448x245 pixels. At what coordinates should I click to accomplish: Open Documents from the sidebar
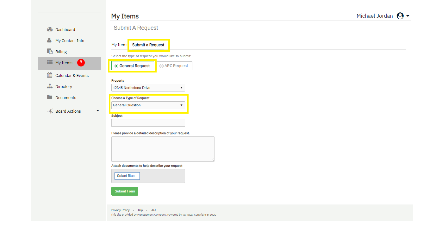(65, 97)
